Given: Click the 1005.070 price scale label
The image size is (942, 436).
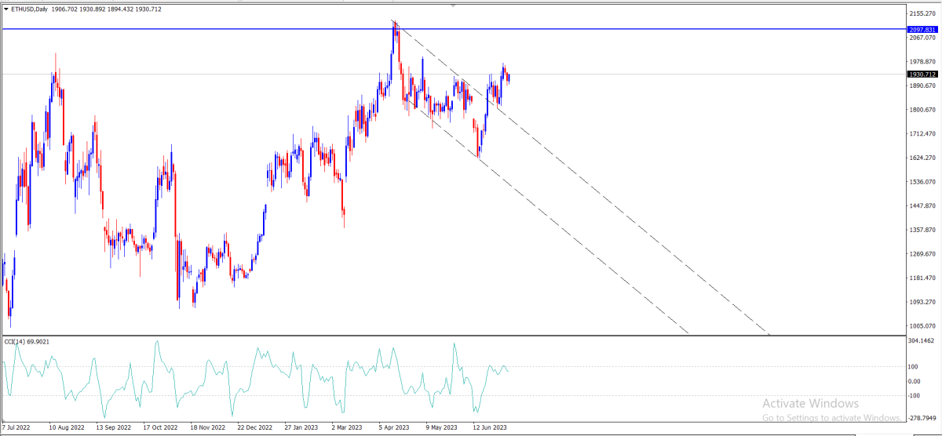Looking at the screenshot, I should coord(923,326).
